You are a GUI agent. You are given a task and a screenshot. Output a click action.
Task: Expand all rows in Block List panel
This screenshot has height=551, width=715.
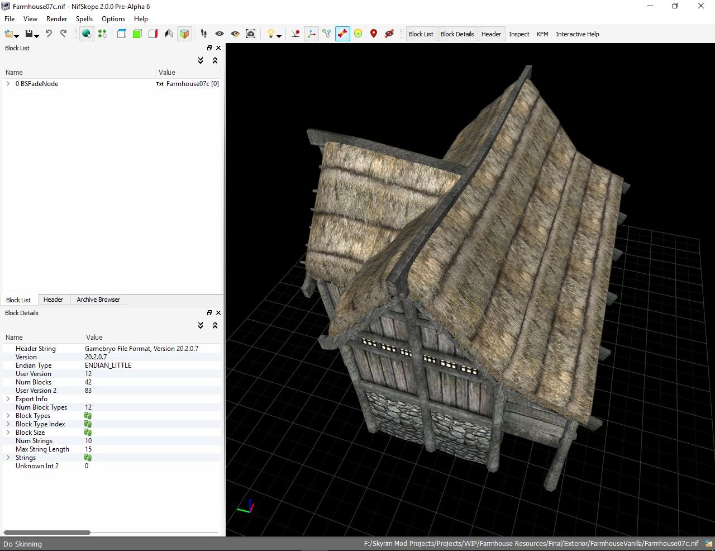(x=201, y=60)
